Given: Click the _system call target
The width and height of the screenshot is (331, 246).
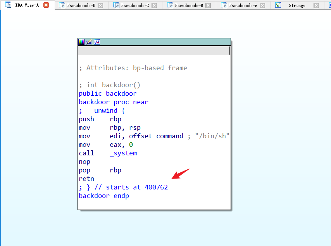Looking at the screenshot, I should pyautogui.click(x=123, y=153).
